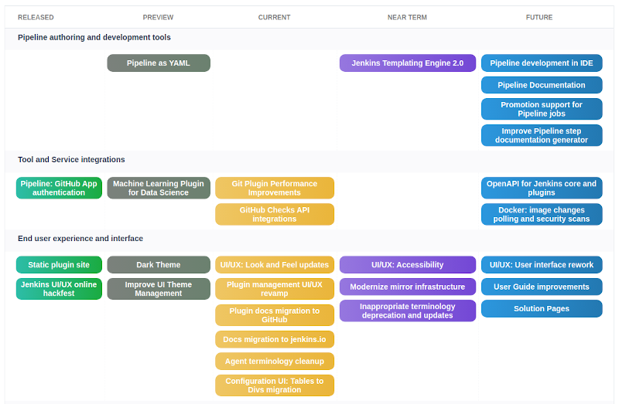Open Agent terminology cleanup card
This screenshot has width=619, height=404.
tap(275, 362)
